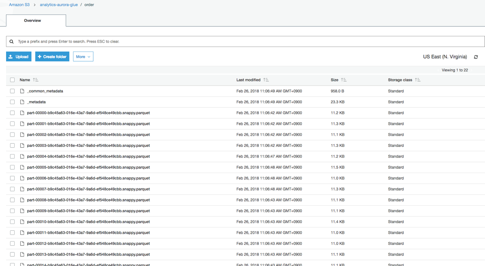Click file icon of part-00011 parquet

pyautogui.click(x=22, y=232)
